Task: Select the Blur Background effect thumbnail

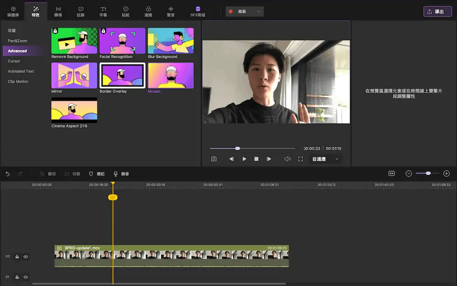Action: tap(170, 41)
